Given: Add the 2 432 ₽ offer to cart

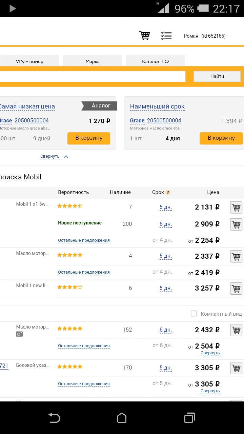Looking at the screenshot, I should pos(236,330).
